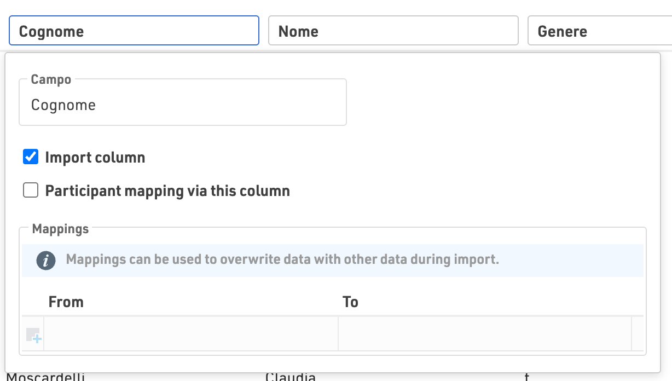This screenshot has height=381, width=672.
Task: Click the Campo field label
Action: [51, 79]
